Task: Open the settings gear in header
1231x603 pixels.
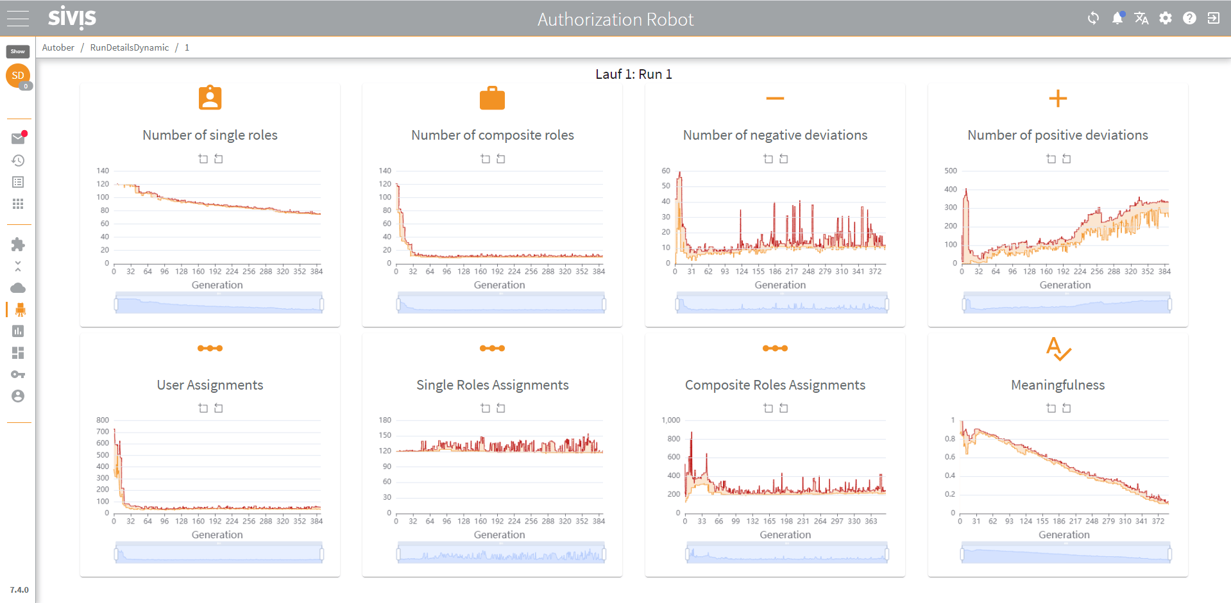Action: (1166, 18)
